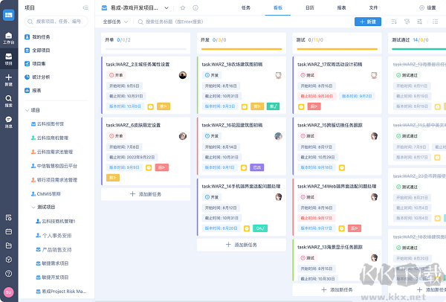Switch to list view icon in toolbar
Viewport: 446px width, 302px height.
click(435, 22)
